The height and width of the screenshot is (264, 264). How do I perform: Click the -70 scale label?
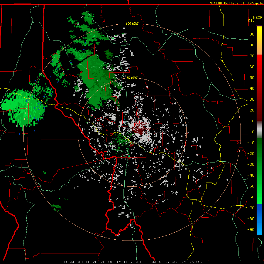(251, 208)
